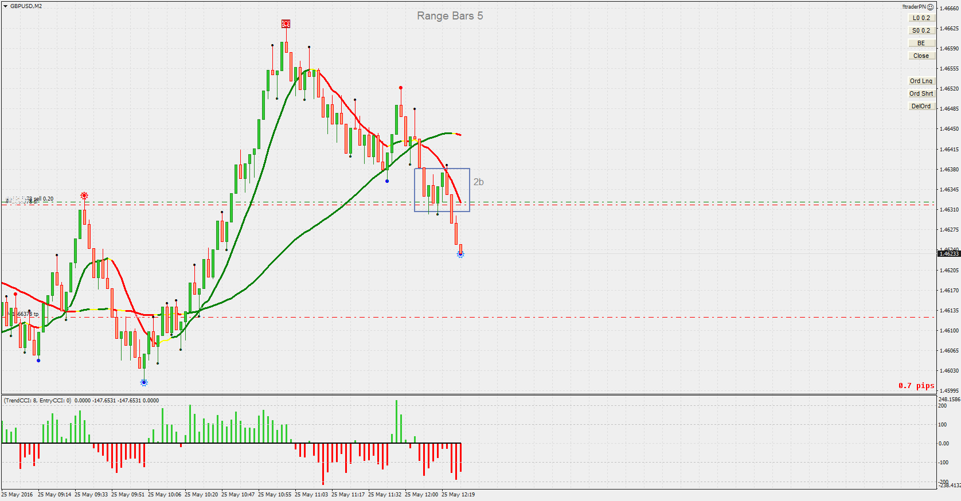
Task: Click the S0 0.2 short order button
Action: point(921,30)
